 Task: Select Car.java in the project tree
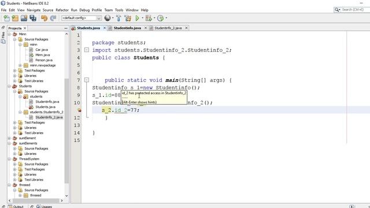(x=42, y=50)
